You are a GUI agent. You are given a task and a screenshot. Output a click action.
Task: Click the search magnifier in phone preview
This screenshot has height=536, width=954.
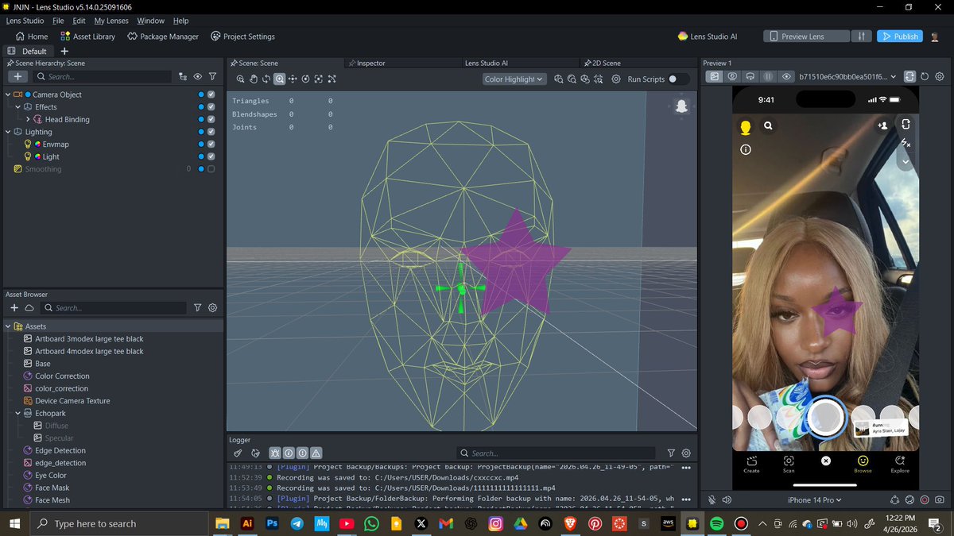pyautogui.click(x=769, y=125)
